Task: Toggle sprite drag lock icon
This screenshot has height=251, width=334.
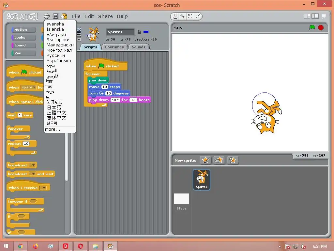Action: [139, 32]
